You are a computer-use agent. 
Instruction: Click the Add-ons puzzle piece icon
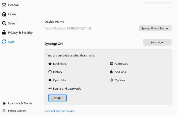click(x=112, y=72)
